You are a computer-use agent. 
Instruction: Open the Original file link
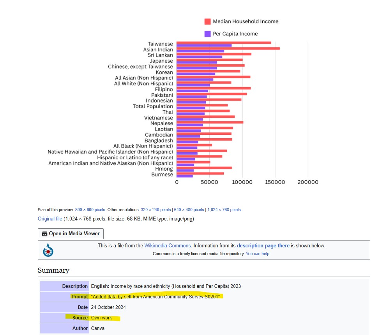(x=50, y=219)
